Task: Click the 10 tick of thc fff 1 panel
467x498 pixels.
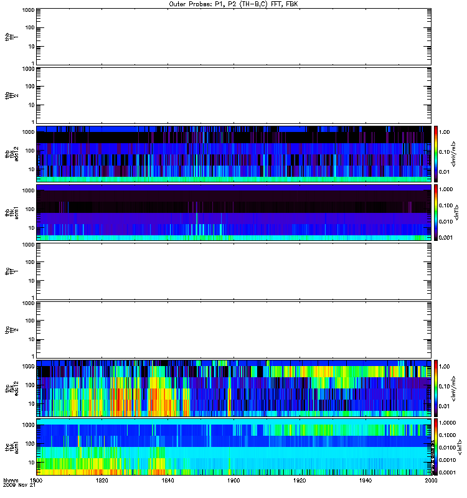Action: click(31, 281)
